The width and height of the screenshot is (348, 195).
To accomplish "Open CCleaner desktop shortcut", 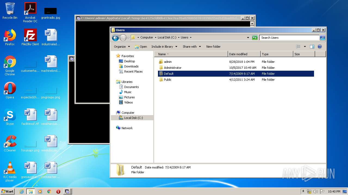I will pyautogui.click(x=10, y=144).
